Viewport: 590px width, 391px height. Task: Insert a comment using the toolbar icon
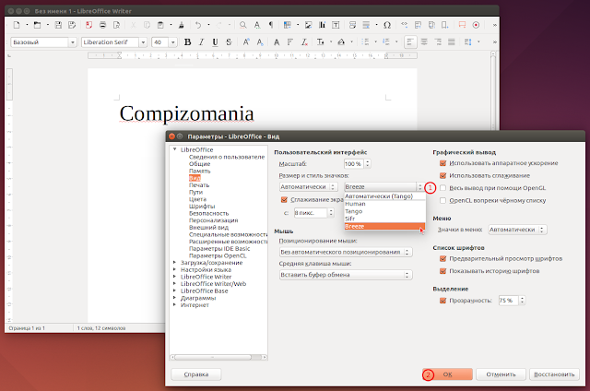(x=462, y=25)
